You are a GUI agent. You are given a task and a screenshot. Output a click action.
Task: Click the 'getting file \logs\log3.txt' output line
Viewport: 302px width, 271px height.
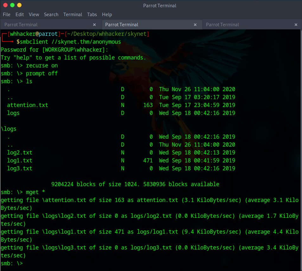(150, 251)
